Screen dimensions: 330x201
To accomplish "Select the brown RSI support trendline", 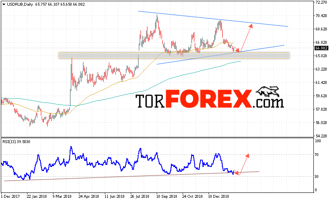I will [x=132, y=176].
